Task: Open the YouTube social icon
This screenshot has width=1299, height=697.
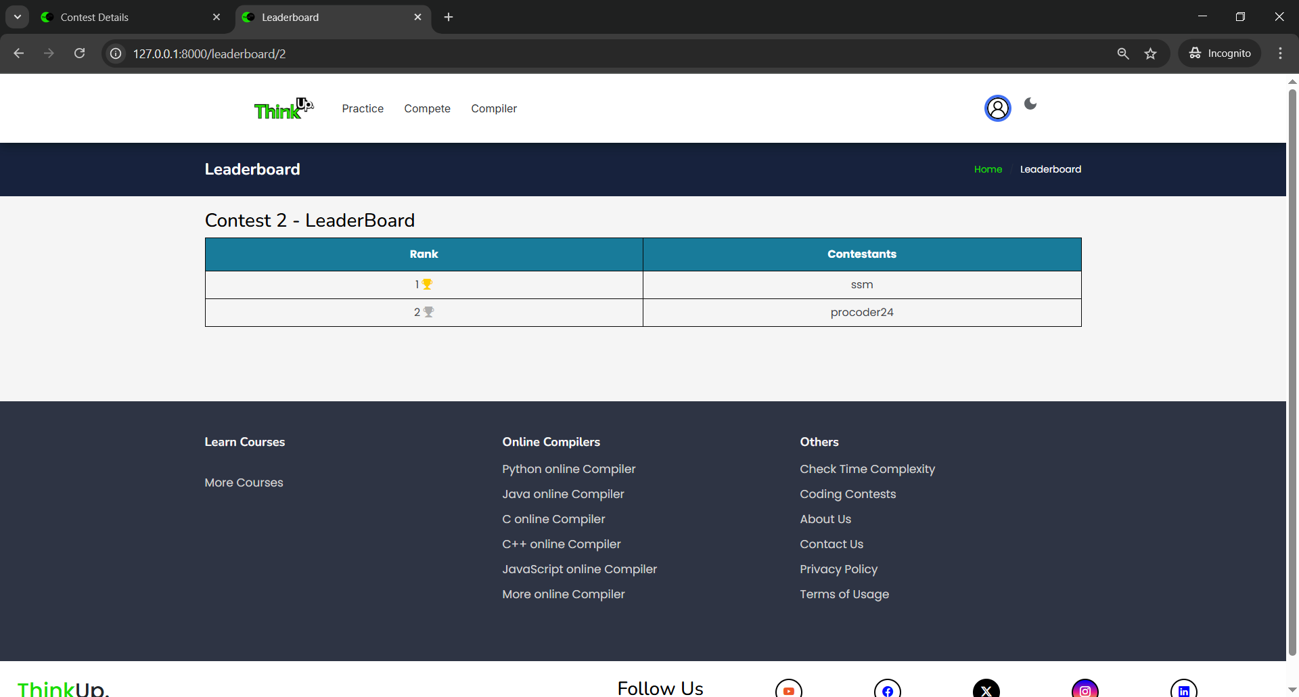Action: [788, 690]
